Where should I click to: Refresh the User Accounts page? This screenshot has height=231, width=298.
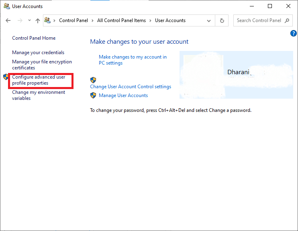coord(222,20)
